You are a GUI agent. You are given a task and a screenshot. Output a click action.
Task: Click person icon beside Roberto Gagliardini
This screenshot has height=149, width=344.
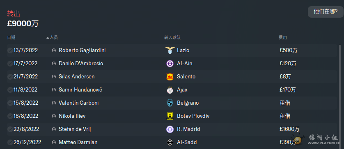point(53,50)
